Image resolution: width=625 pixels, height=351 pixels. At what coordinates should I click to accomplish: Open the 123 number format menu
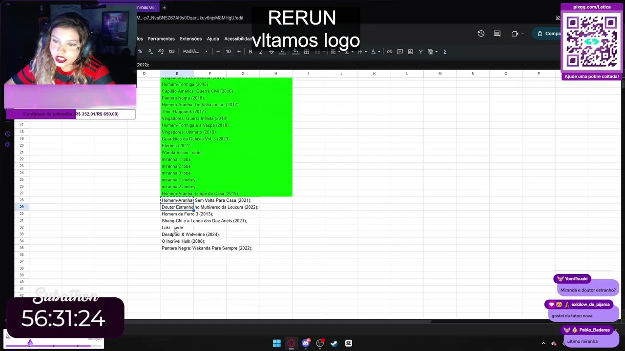tap(171, 51)
